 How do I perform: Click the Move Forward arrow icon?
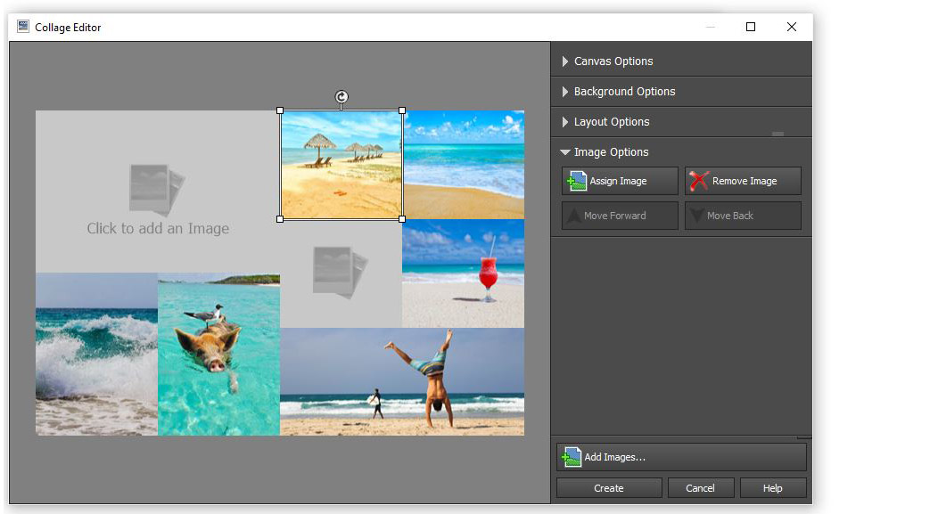(572, 215)
